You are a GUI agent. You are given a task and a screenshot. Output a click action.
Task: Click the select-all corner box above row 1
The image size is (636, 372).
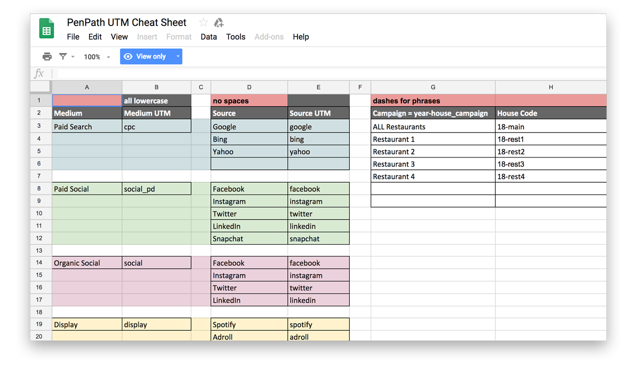[x=40, y=86]
